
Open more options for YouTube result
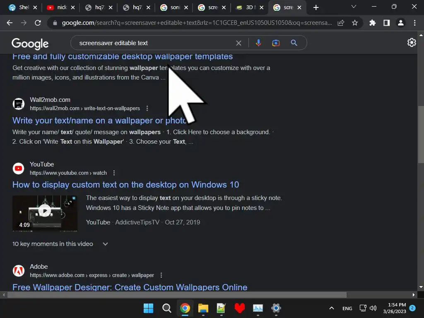[x=114, y=173]
